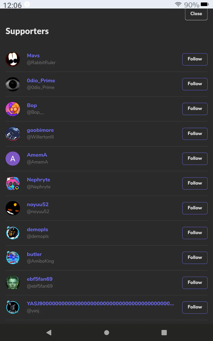
Task: Open goobimore profile name link
Action: (x=40, y=130)
